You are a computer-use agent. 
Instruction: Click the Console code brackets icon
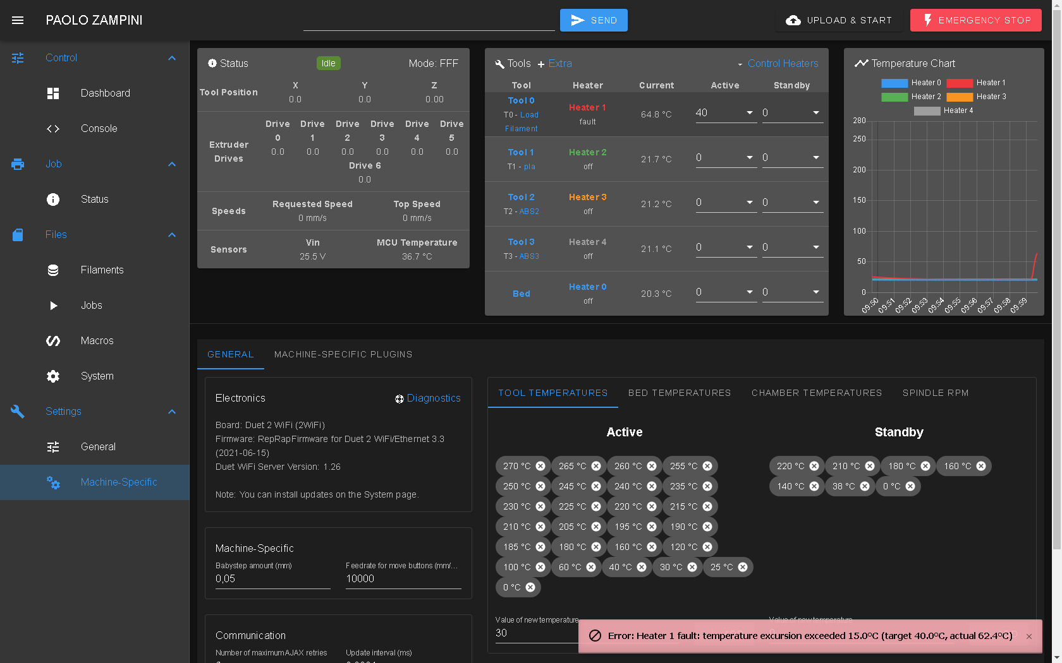tap(53, 129)
